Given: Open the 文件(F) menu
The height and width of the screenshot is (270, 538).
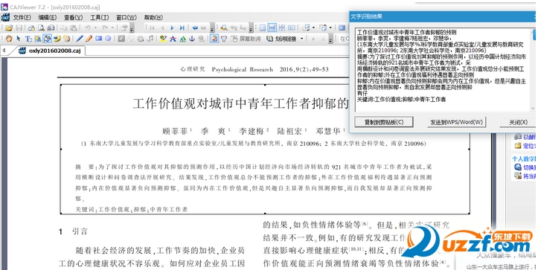Looking at the screenshot, I should 22,17.
